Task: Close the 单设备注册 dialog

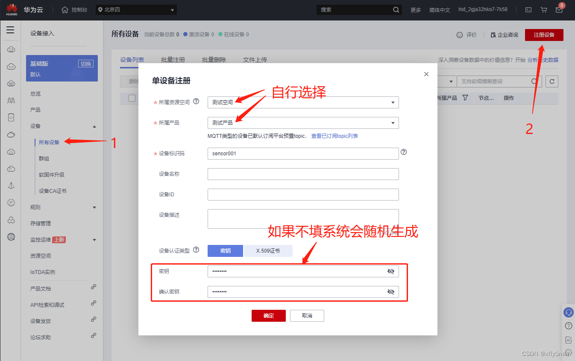Action: point(426,74)
